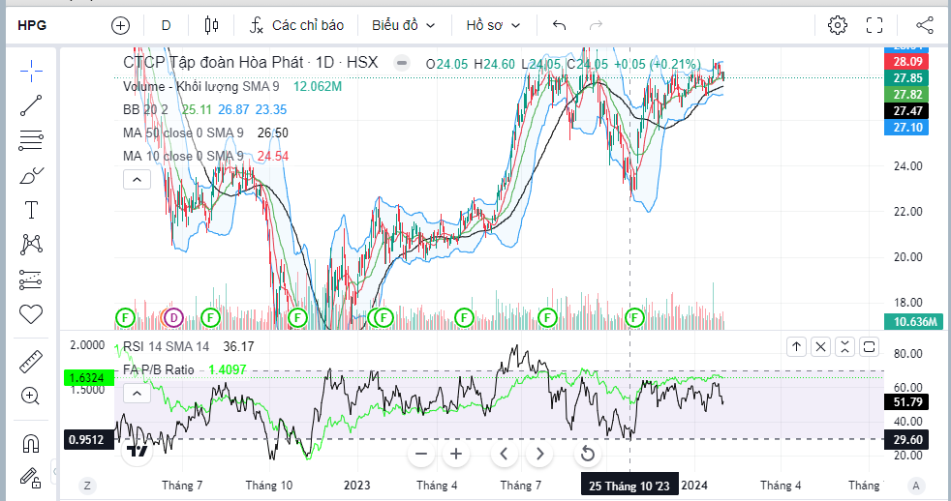Collapse the RSI pane
The height and width of the screenshot is (501, 951).
coord(844,346)
